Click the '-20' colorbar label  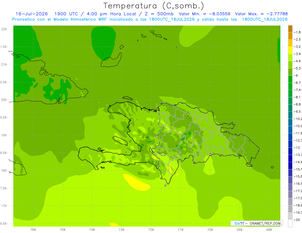(296, 220)
